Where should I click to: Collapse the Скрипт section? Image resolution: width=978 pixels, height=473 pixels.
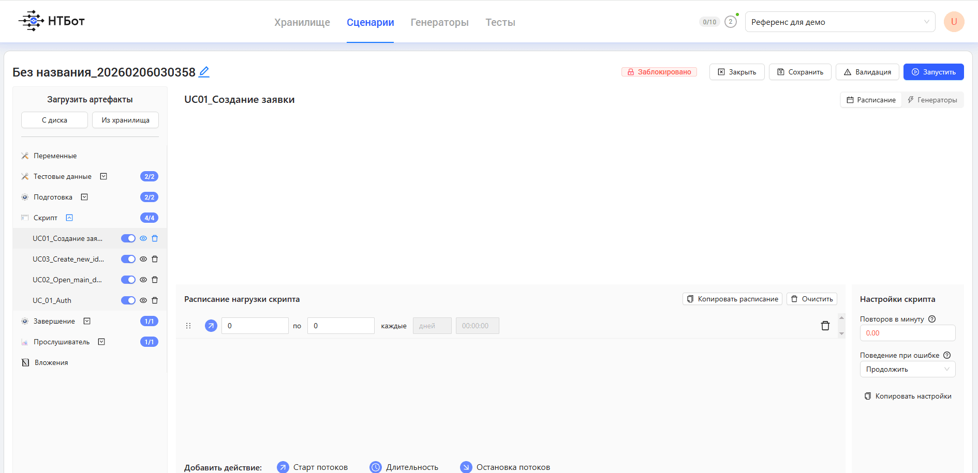pyautogui.click(x=69, y=218)
